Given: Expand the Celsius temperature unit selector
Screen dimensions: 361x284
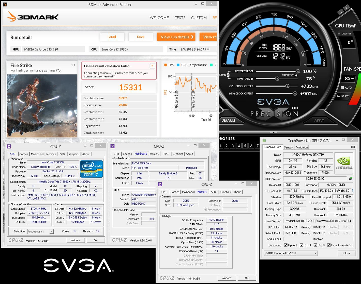Looking at the screenshot, I should point(339,34).
